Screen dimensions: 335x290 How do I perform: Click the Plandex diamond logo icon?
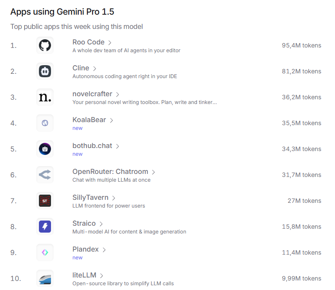point(45,252)
